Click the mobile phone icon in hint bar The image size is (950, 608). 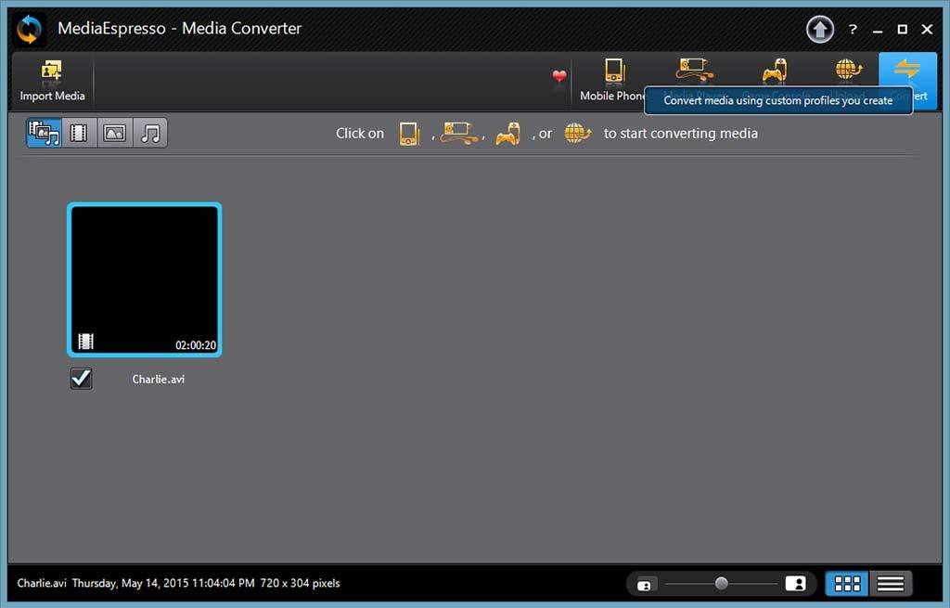(409, 134)
